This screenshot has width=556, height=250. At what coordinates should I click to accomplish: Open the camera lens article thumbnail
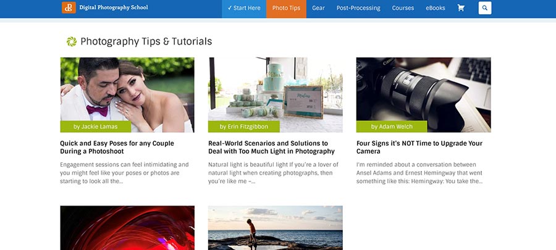click(423, 94)
